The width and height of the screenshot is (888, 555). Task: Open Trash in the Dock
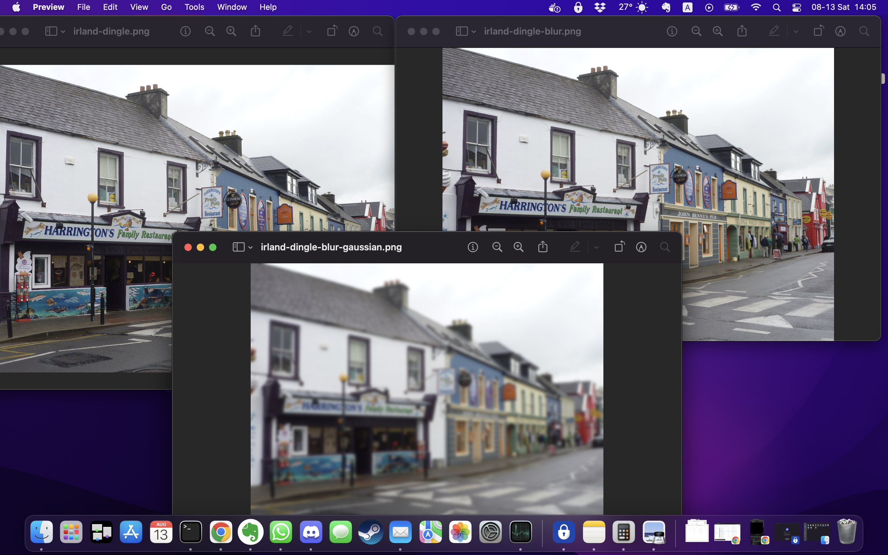pyautogui.click(x=847, y=531)
